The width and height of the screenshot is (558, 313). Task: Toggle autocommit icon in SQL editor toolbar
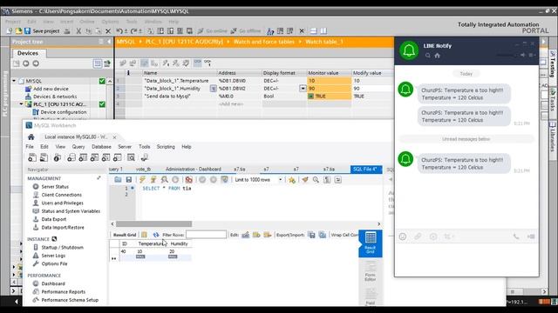(x=224, y=180)
